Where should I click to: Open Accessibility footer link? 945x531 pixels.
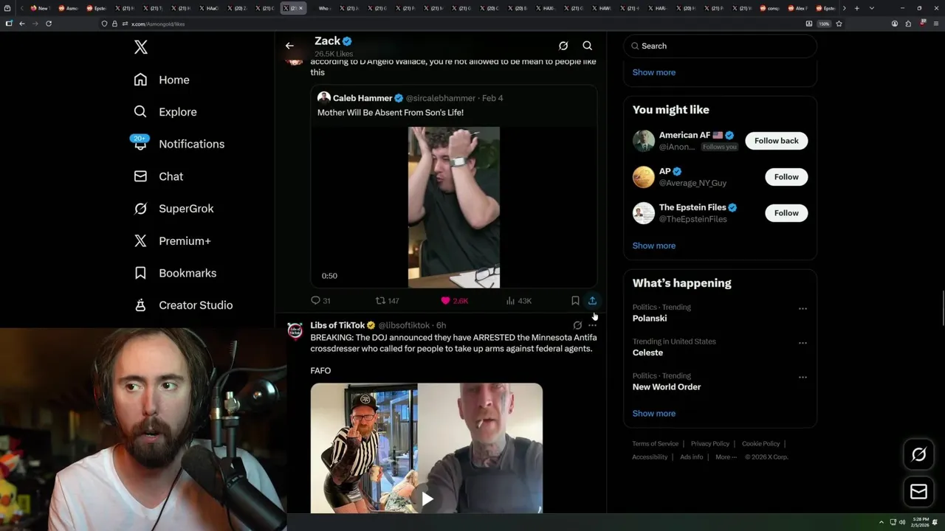pyautogui.click(x=650, y=457)
